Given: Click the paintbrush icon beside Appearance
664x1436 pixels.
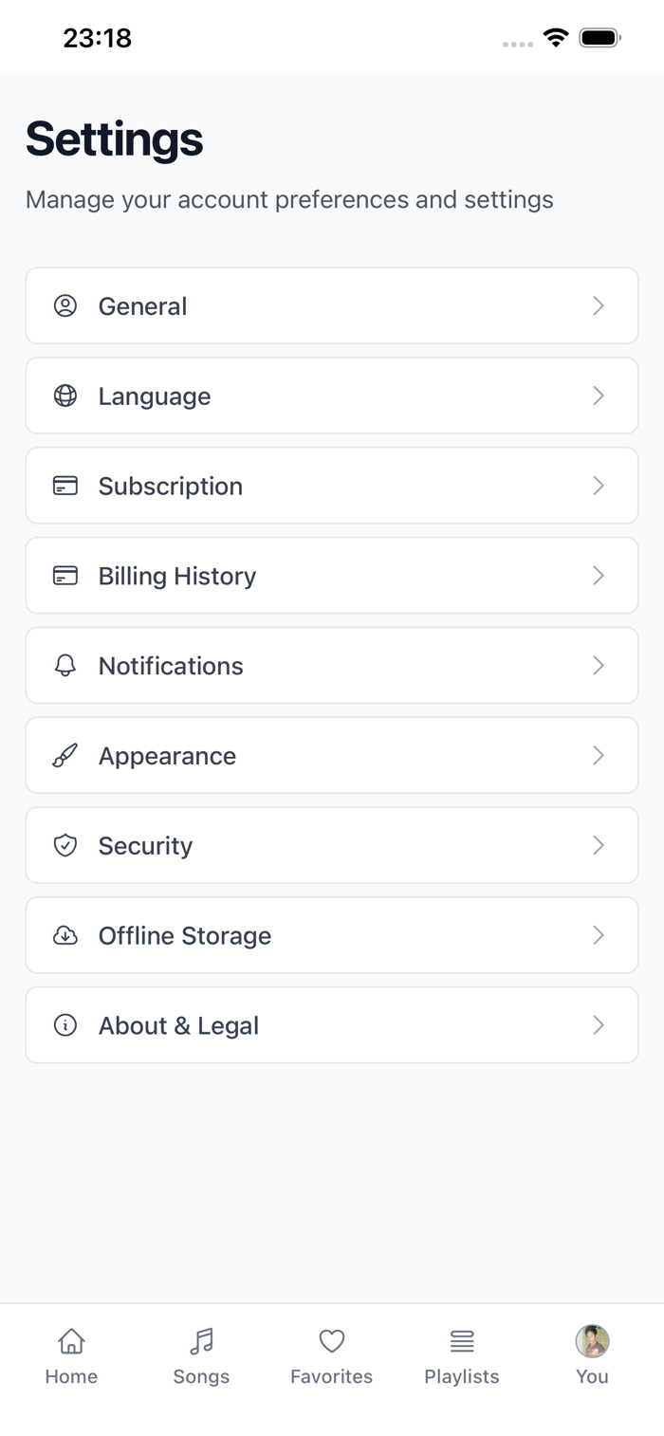Looking at the screenshot, I should point(65,756).
